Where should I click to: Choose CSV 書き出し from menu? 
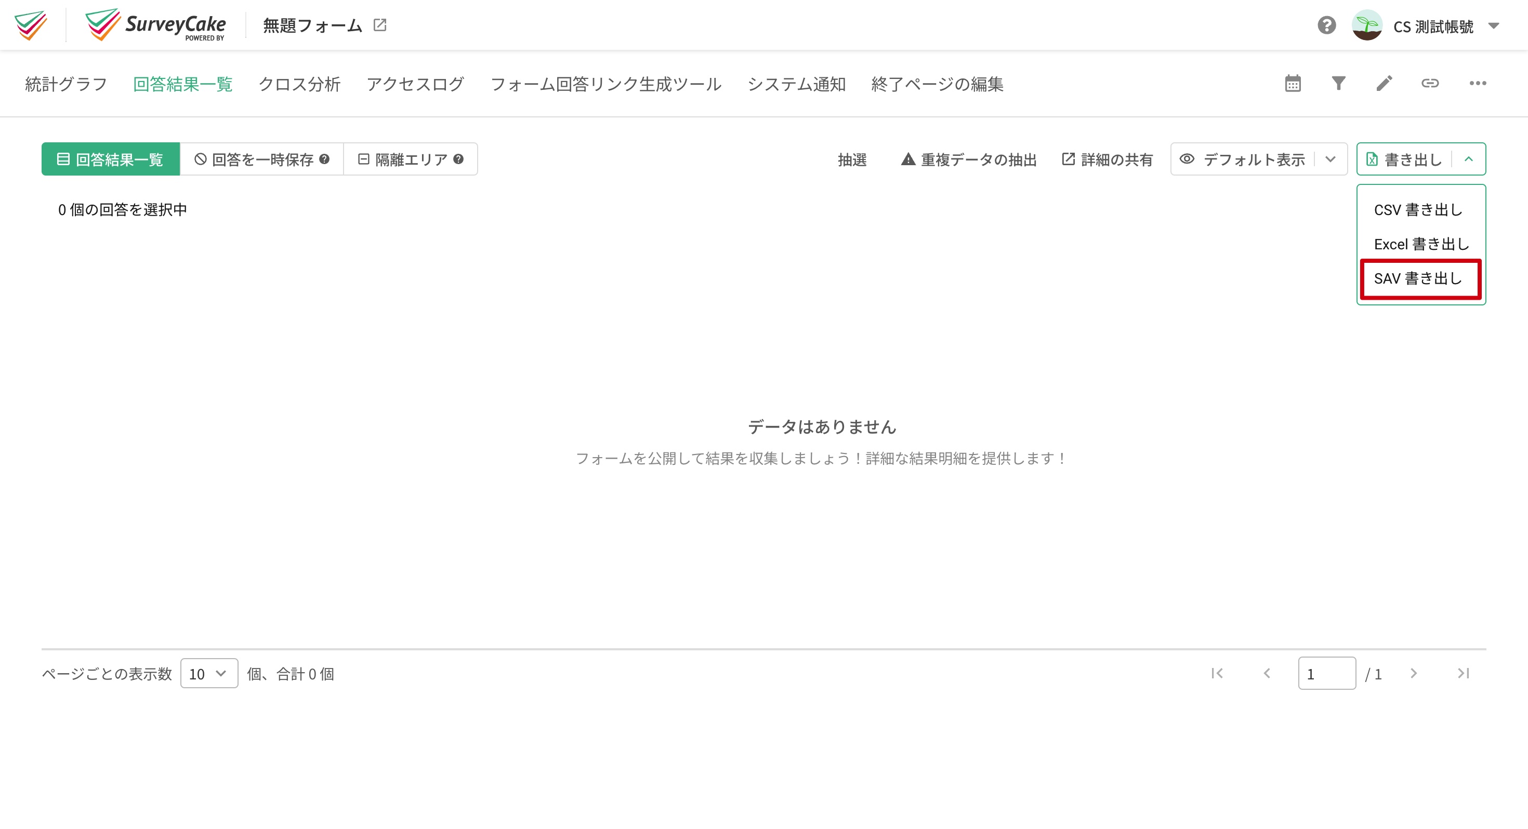coord(1420,210)
